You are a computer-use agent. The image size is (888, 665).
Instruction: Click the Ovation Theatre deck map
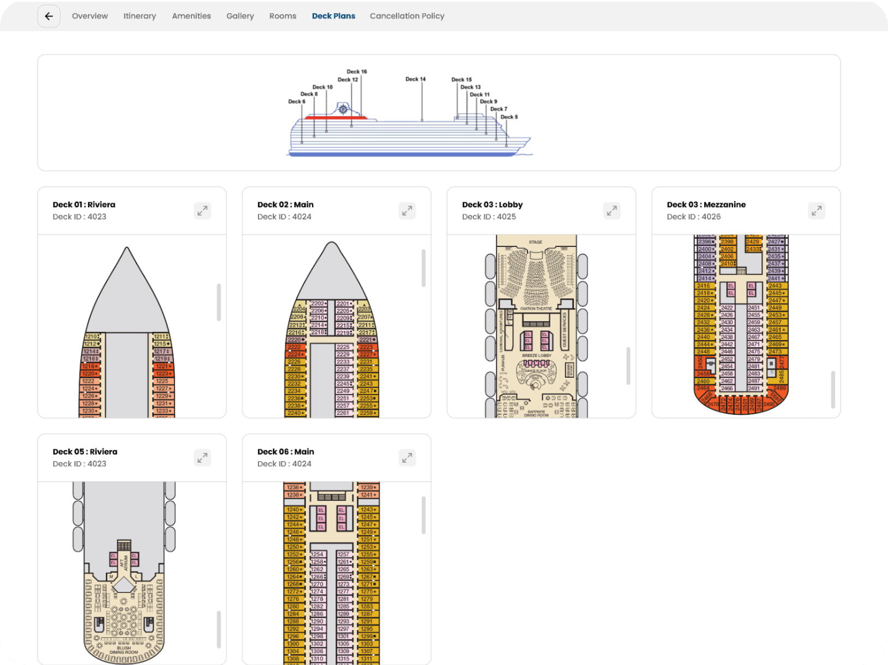tap(536, 327)
